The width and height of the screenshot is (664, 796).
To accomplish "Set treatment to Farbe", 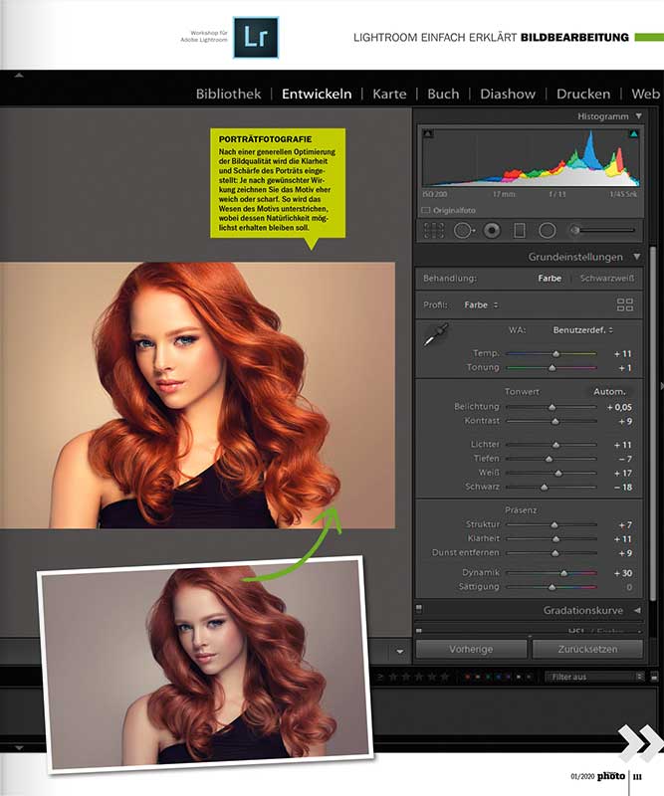I will (x=550, y=279).
